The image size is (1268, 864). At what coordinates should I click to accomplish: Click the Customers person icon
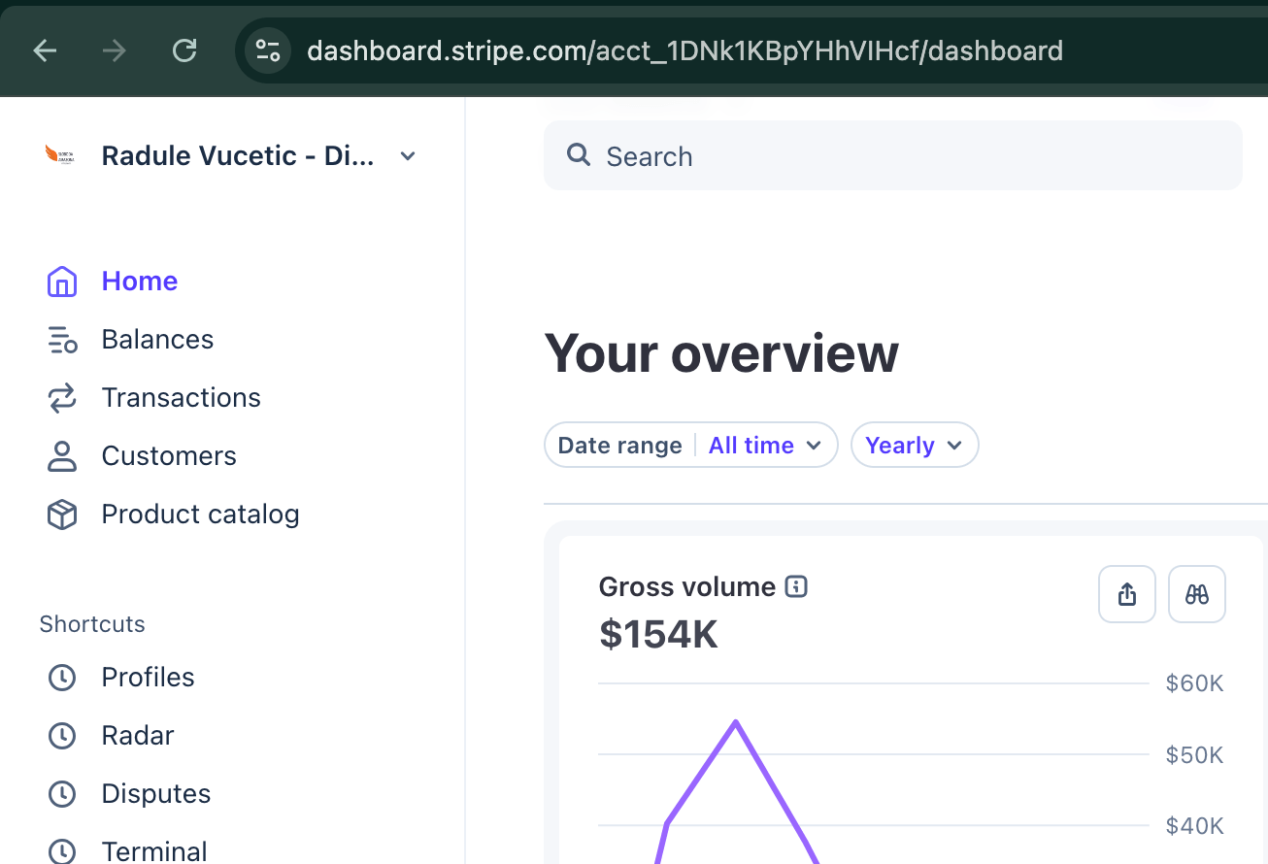(x=62, y=456)
